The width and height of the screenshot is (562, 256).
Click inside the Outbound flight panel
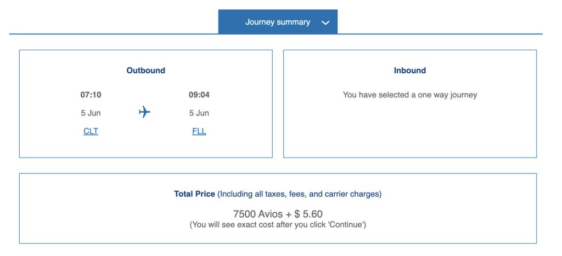point(146,104)
